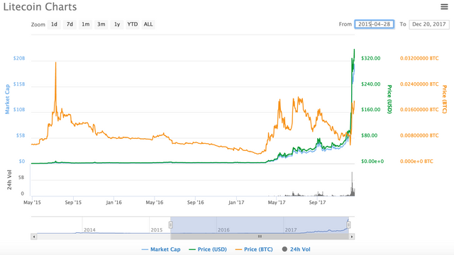454x255 pixels.
Task: Click the Litecoin Charts heading
Action: click(40, 6)
